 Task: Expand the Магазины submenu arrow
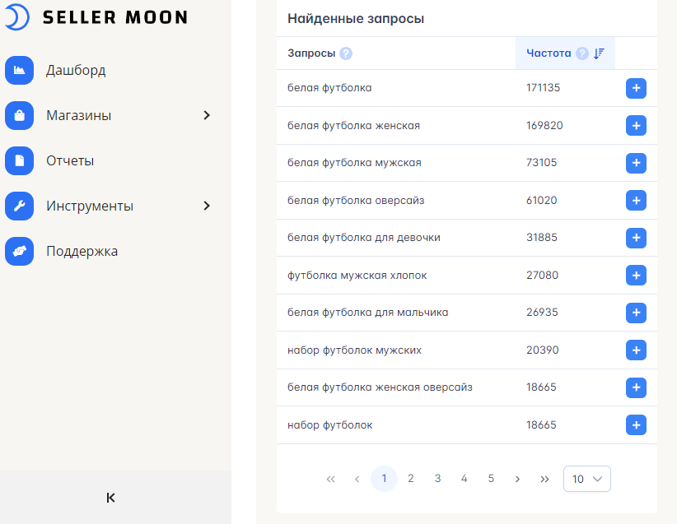point(207,116)
